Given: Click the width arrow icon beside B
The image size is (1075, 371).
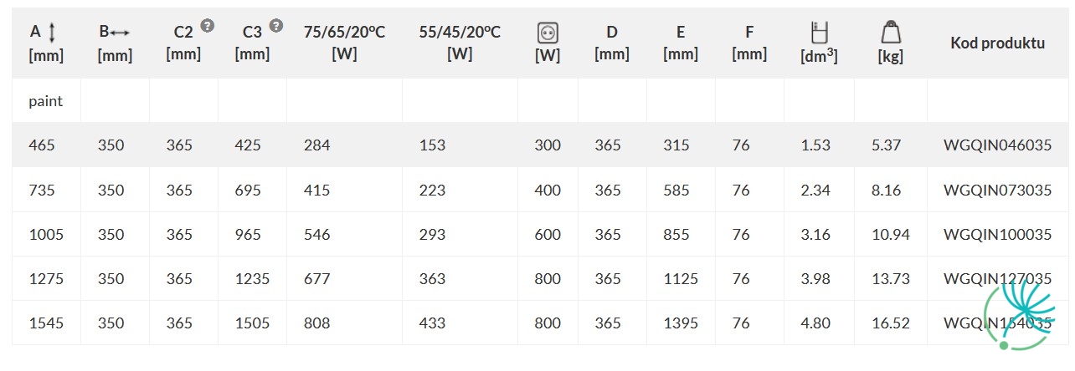Looking at the screenshot, I should [121, 33].
